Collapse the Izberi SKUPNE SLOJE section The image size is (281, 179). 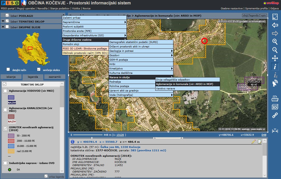[3, 27]
